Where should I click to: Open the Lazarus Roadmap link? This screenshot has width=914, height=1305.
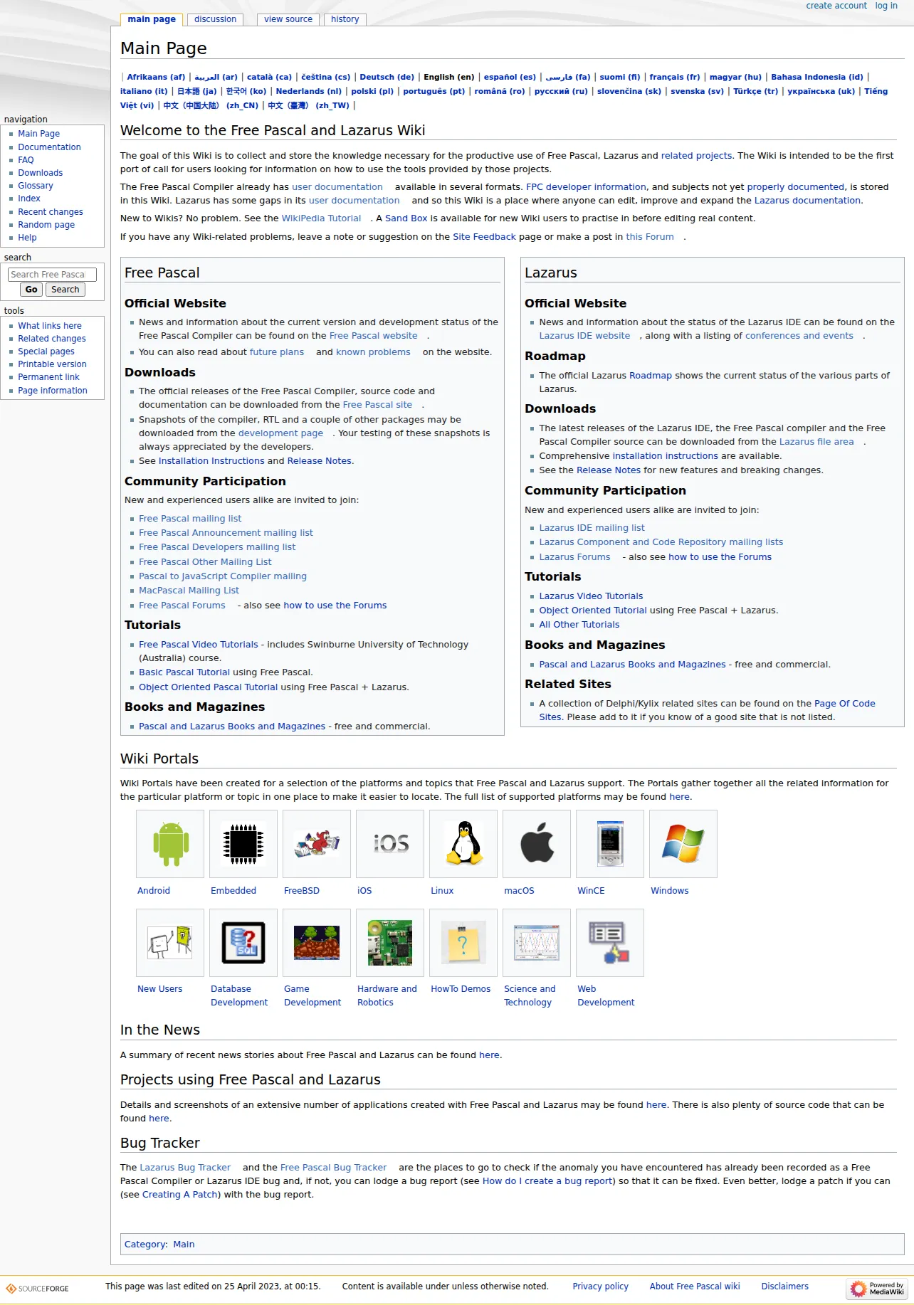[x=651, y=376]
